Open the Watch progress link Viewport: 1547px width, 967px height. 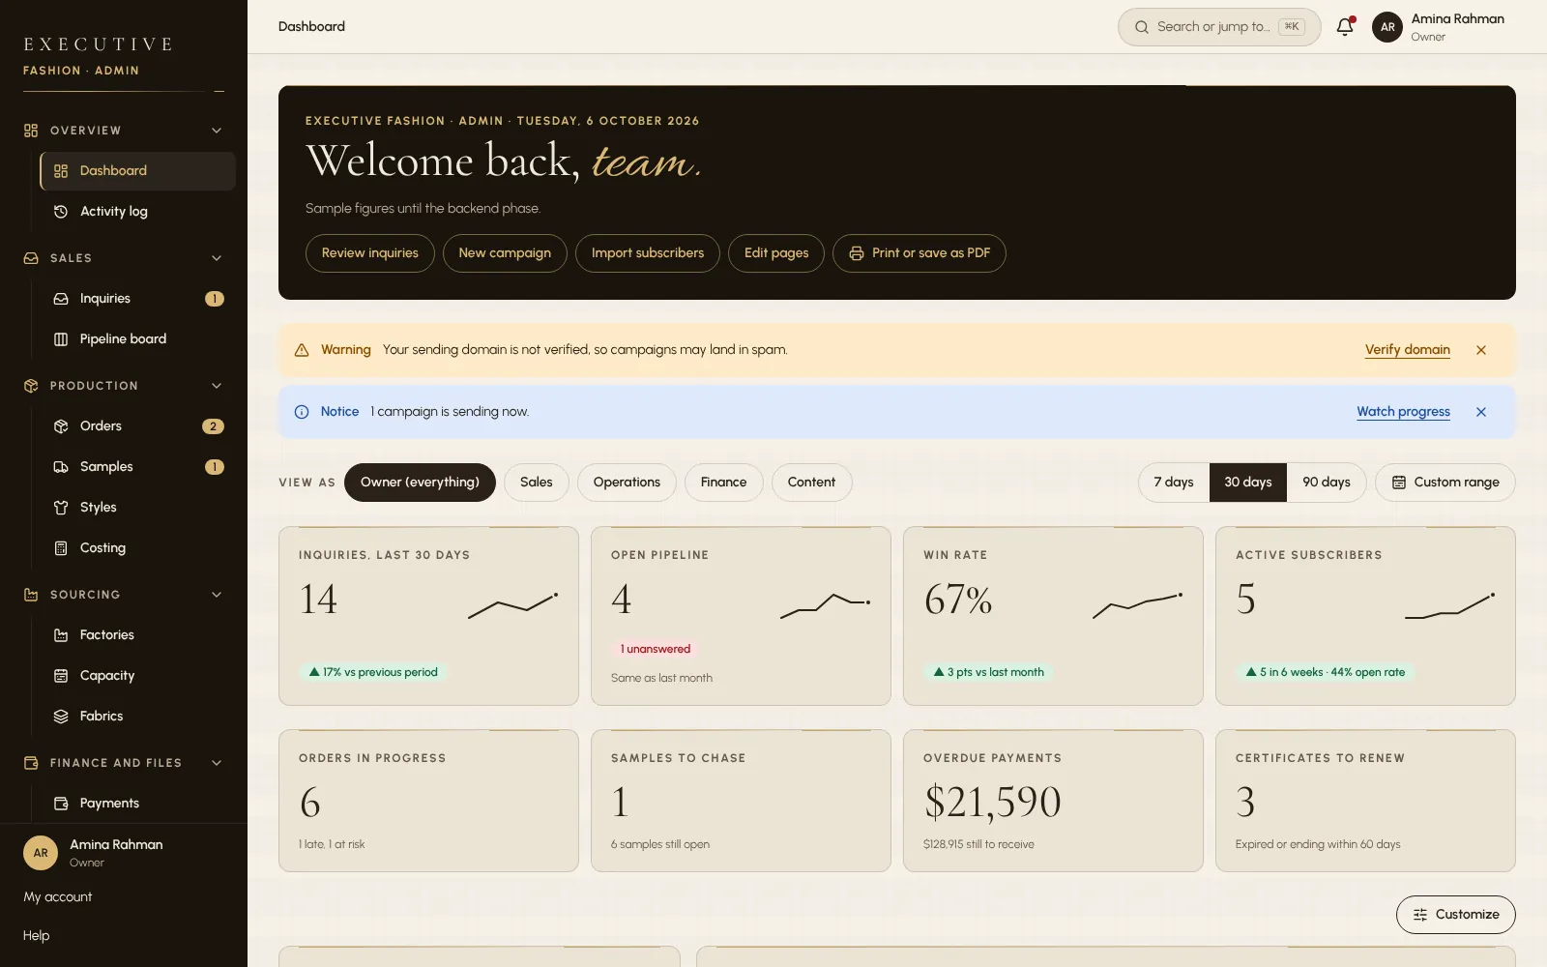tap(1404, 412)
